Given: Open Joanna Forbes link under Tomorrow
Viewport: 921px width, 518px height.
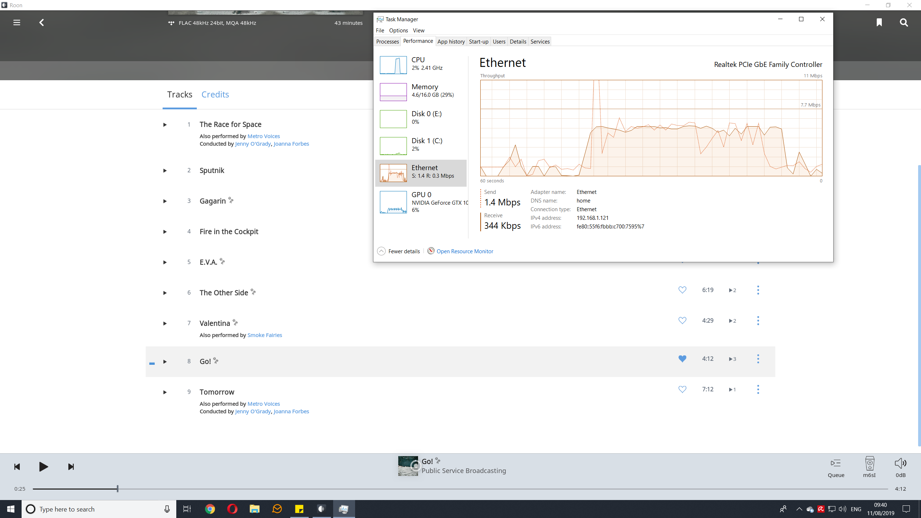Looking at the screenshot, I should coord(291,411).
